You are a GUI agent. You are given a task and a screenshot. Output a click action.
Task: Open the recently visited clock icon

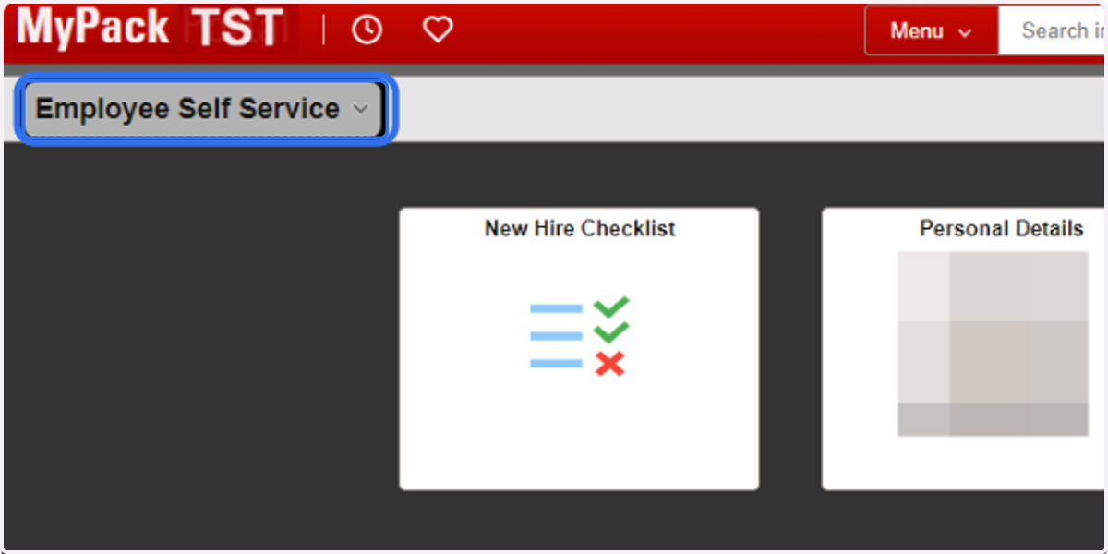pos(367,30)
